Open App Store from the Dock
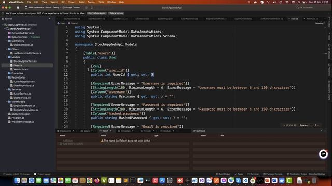The width and height of the screenshot is (332, 186). [162, 180]
